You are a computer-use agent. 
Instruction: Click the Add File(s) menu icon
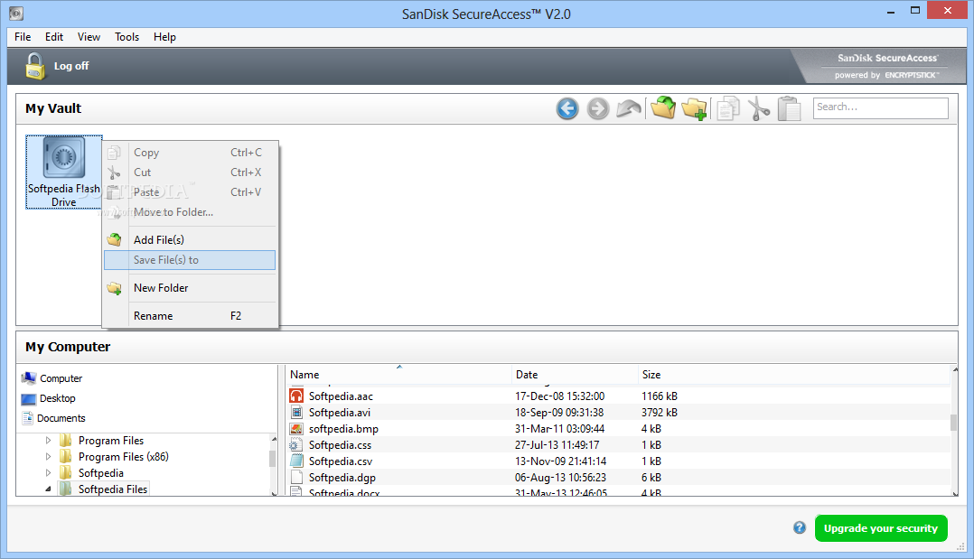114,239
